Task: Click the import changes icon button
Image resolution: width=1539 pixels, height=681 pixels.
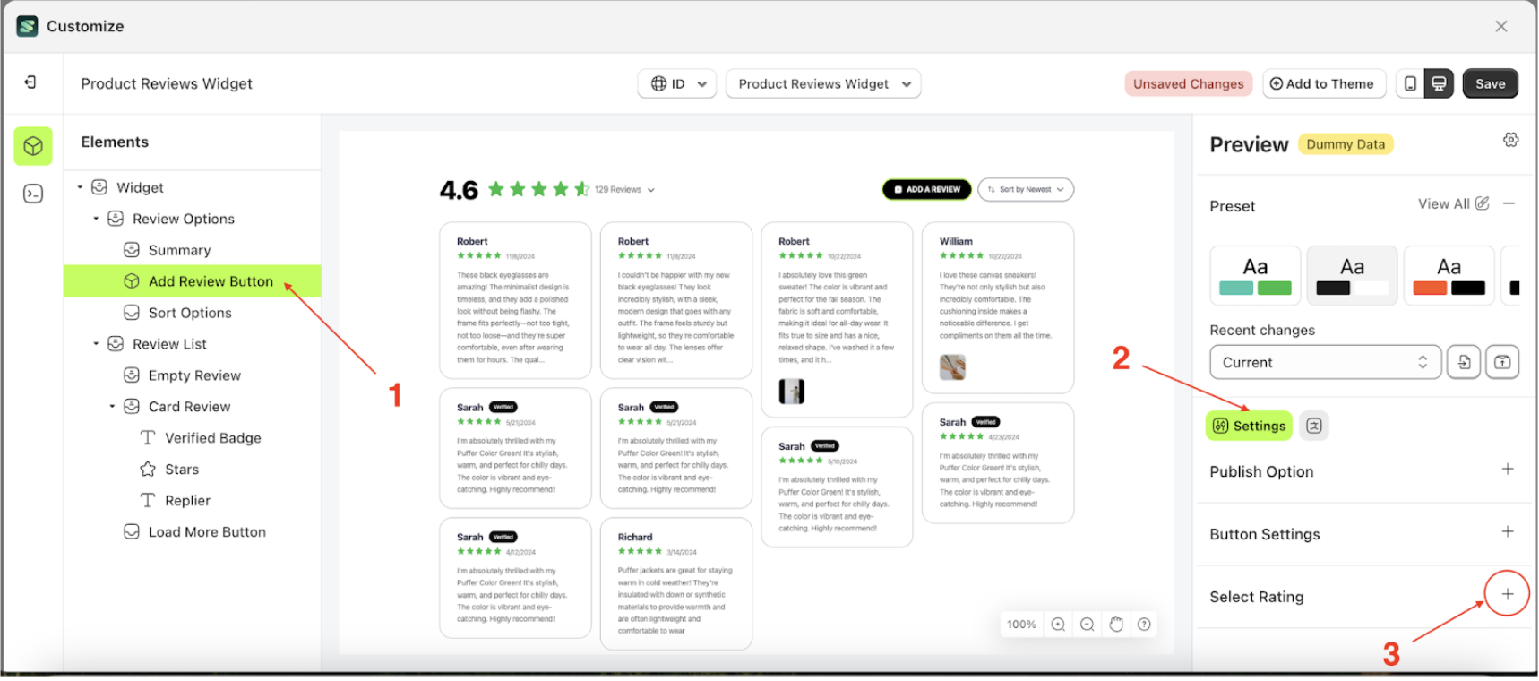Action: (1464, 362)
